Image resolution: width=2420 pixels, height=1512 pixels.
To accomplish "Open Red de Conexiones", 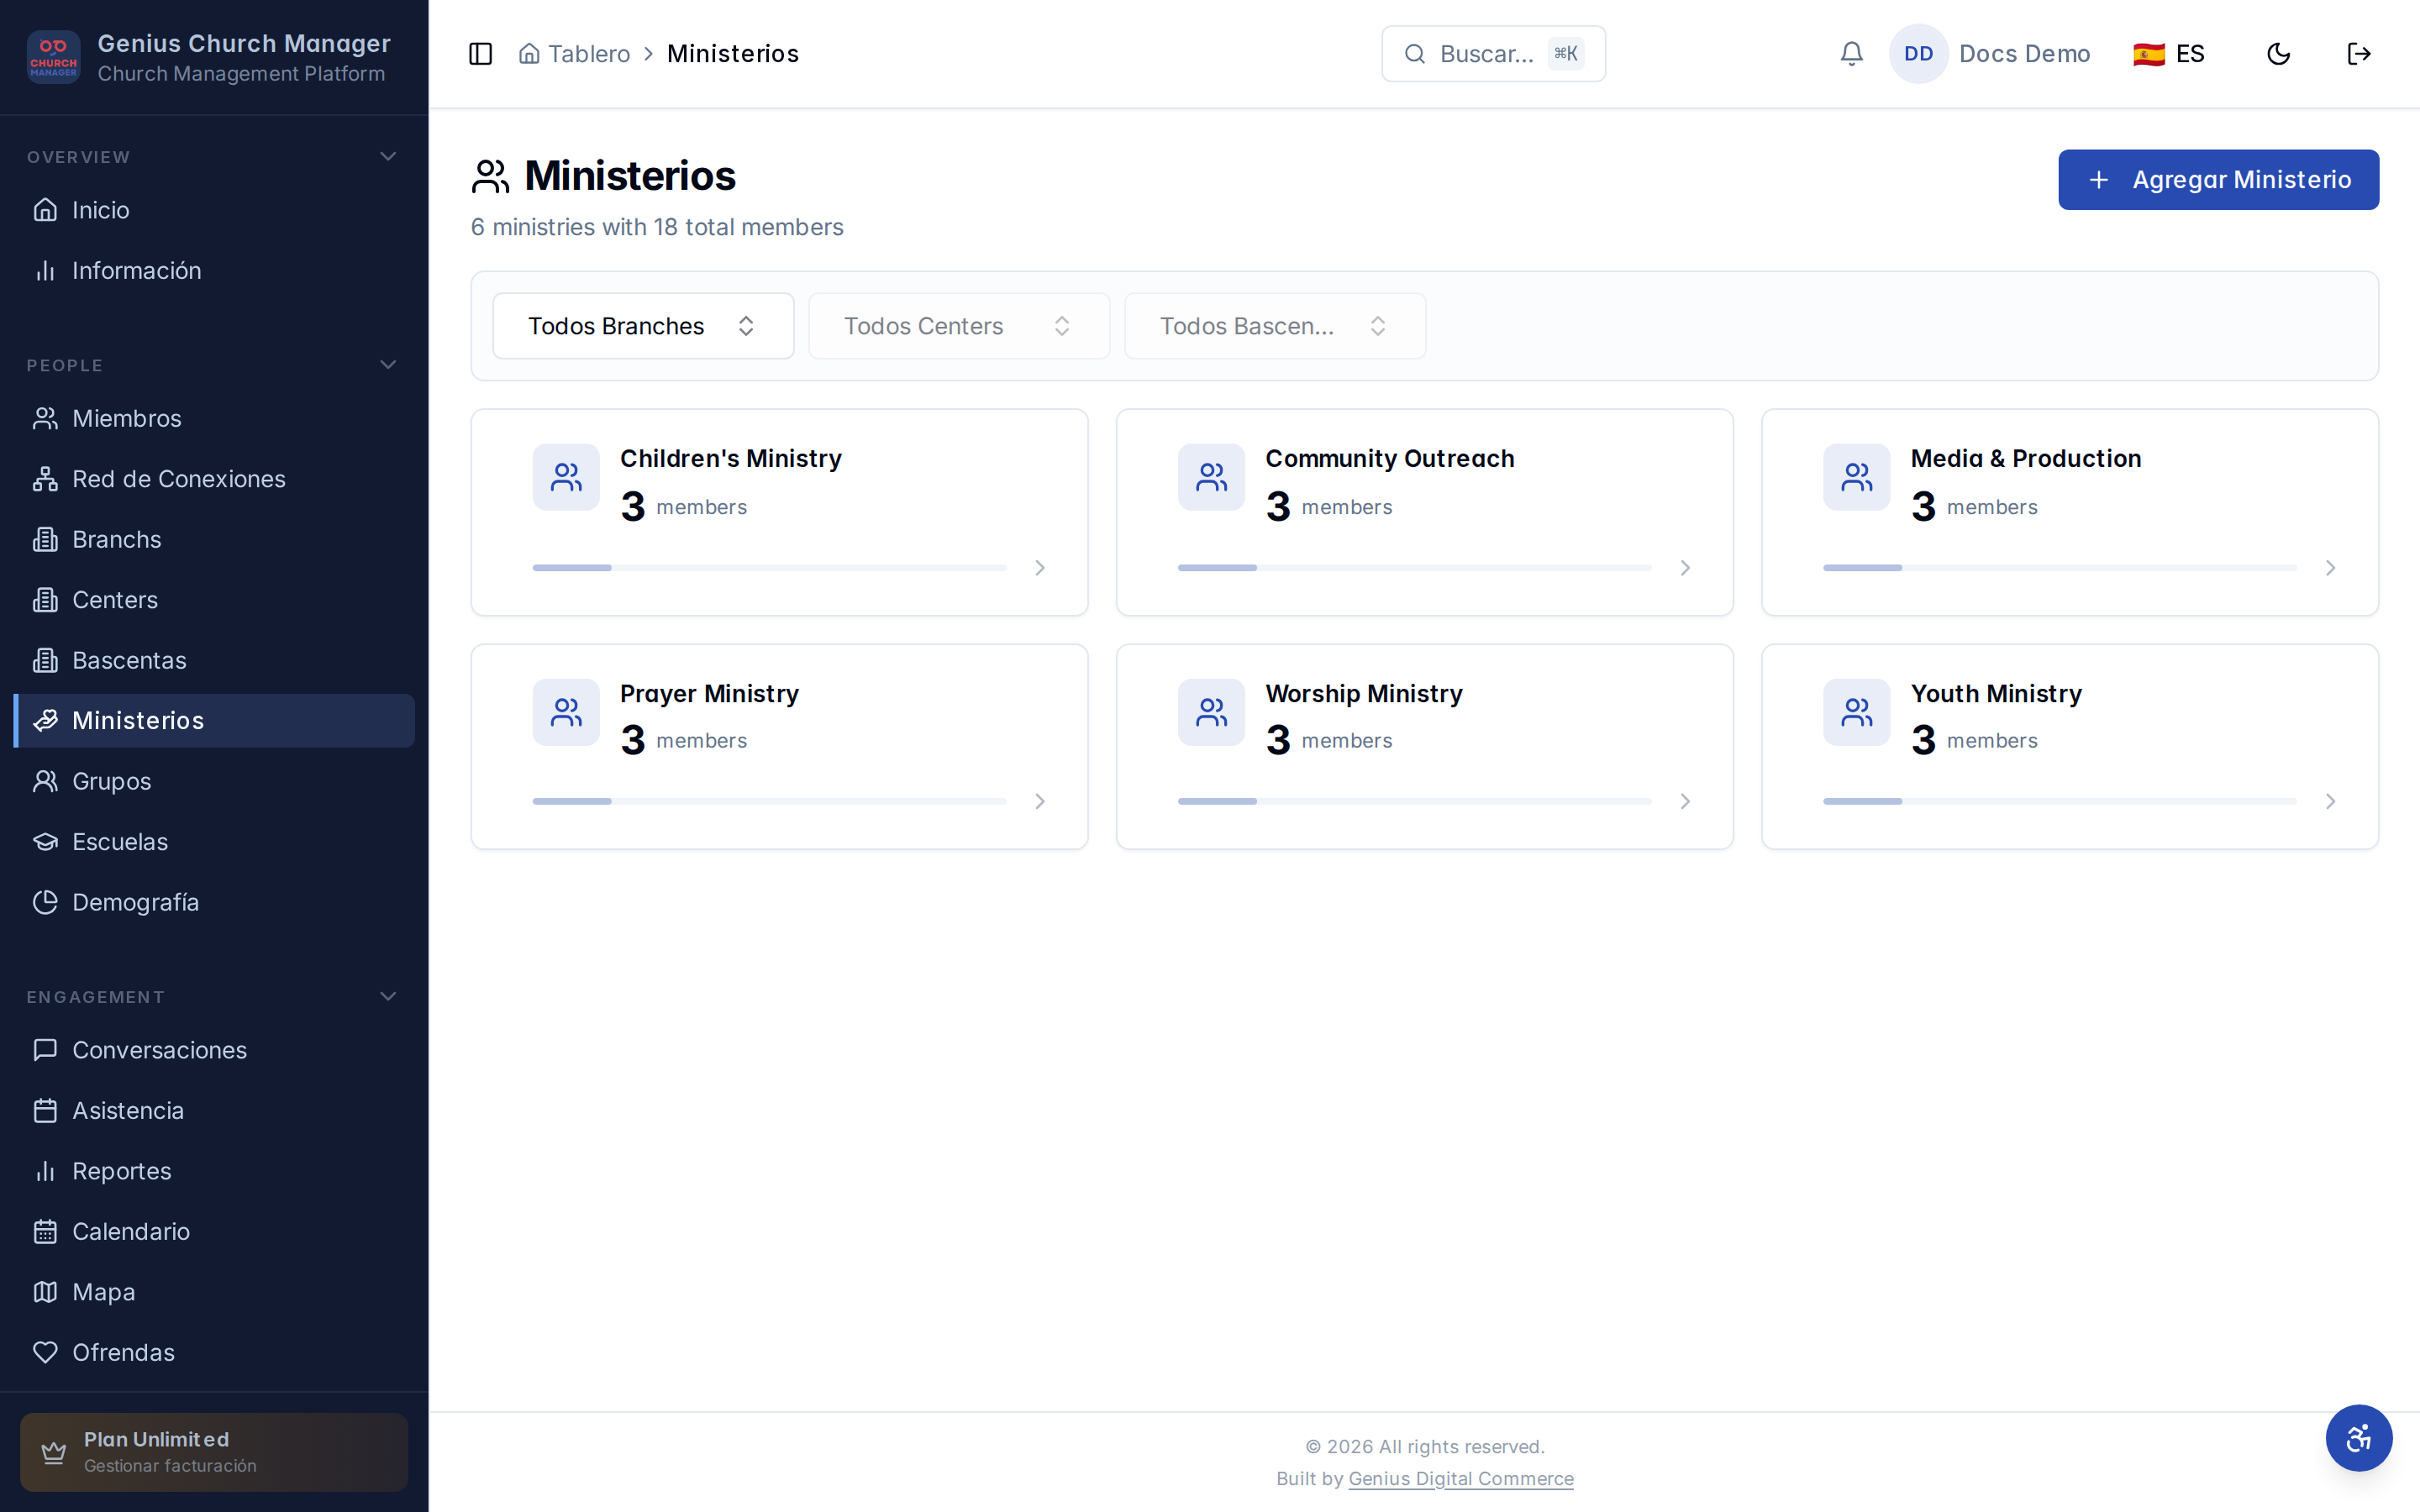I will (x=213, y=479).
